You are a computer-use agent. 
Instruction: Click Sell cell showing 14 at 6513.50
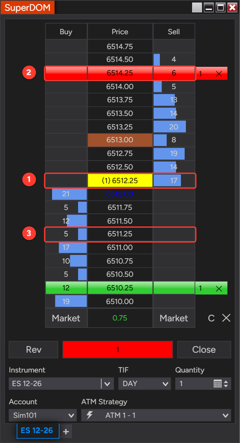174,113
